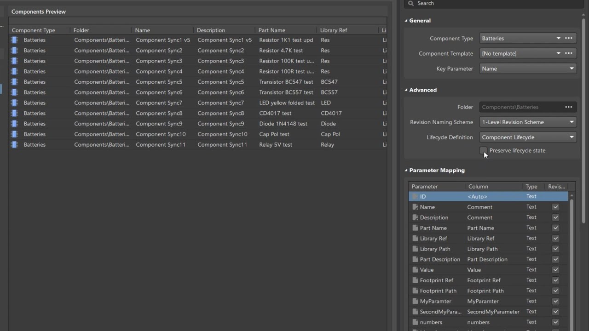Uncheck the revision checkbox for Part Name

click(x=555, y=228)
